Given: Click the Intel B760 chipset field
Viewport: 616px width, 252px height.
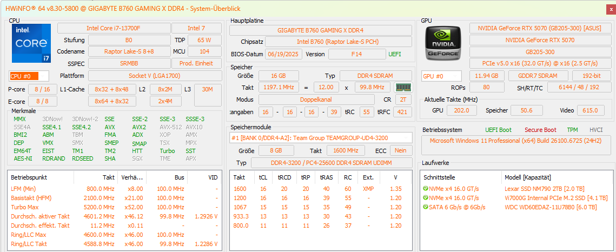Looking at the screenshot, I should (338, 42).
